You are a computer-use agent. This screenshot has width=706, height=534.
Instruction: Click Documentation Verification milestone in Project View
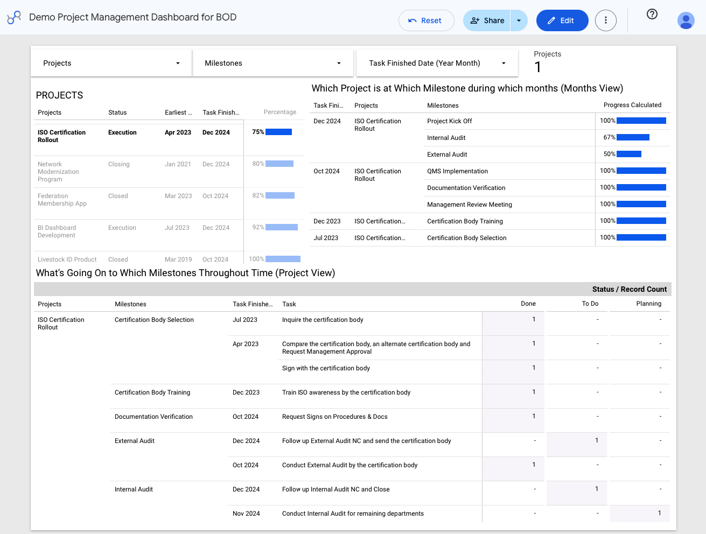pyautogui.click(x=153, y=417)
